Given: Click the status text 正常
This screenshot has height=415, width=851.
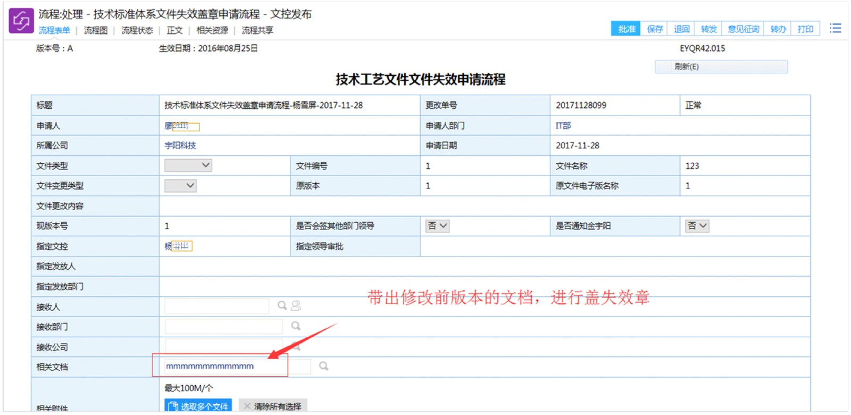Looking at the screenshot, I should 693,105.
